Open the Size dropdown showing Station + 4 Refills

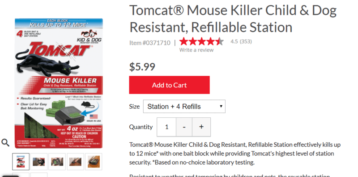tap(184, 106)
